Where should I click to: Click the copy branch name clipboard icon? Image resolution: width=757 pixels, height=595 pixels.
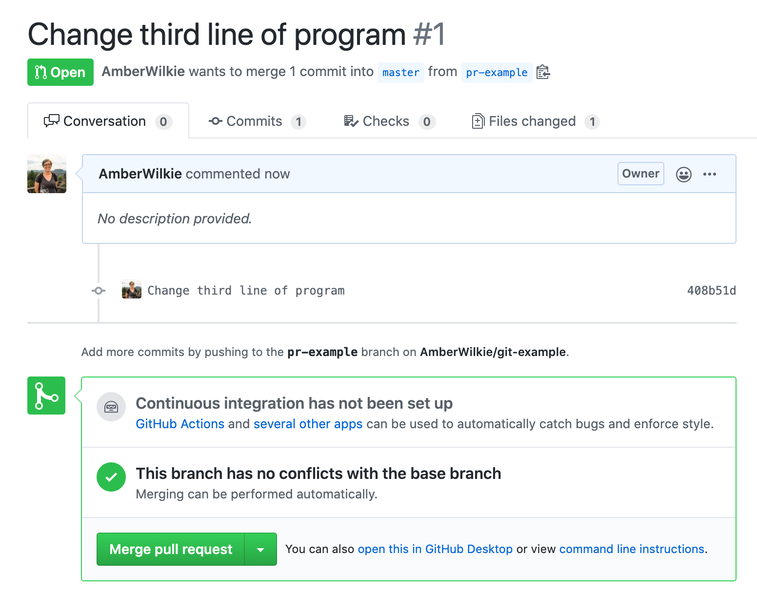click(543, 72)
